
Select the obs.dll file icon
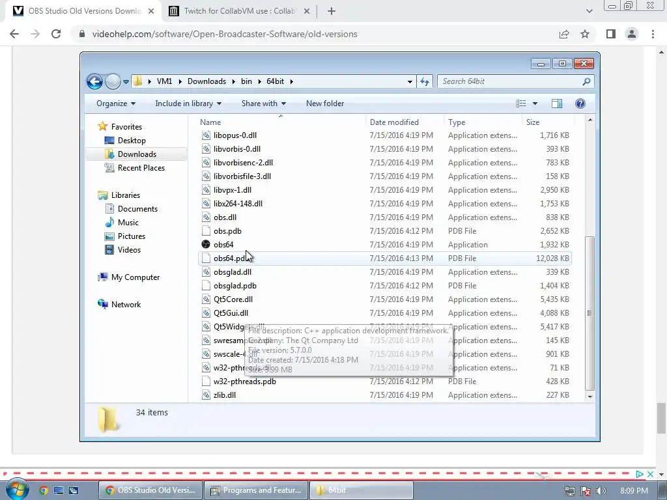click(206, 217)
